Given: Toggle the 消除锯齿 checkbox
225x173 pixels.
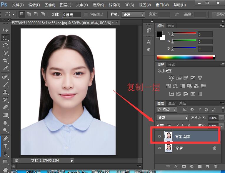Looking at the screenshot, I should 86,14.
